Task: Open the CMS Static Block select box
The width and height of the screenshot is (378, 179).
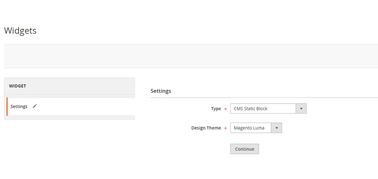Action: (x=268, y=109)
